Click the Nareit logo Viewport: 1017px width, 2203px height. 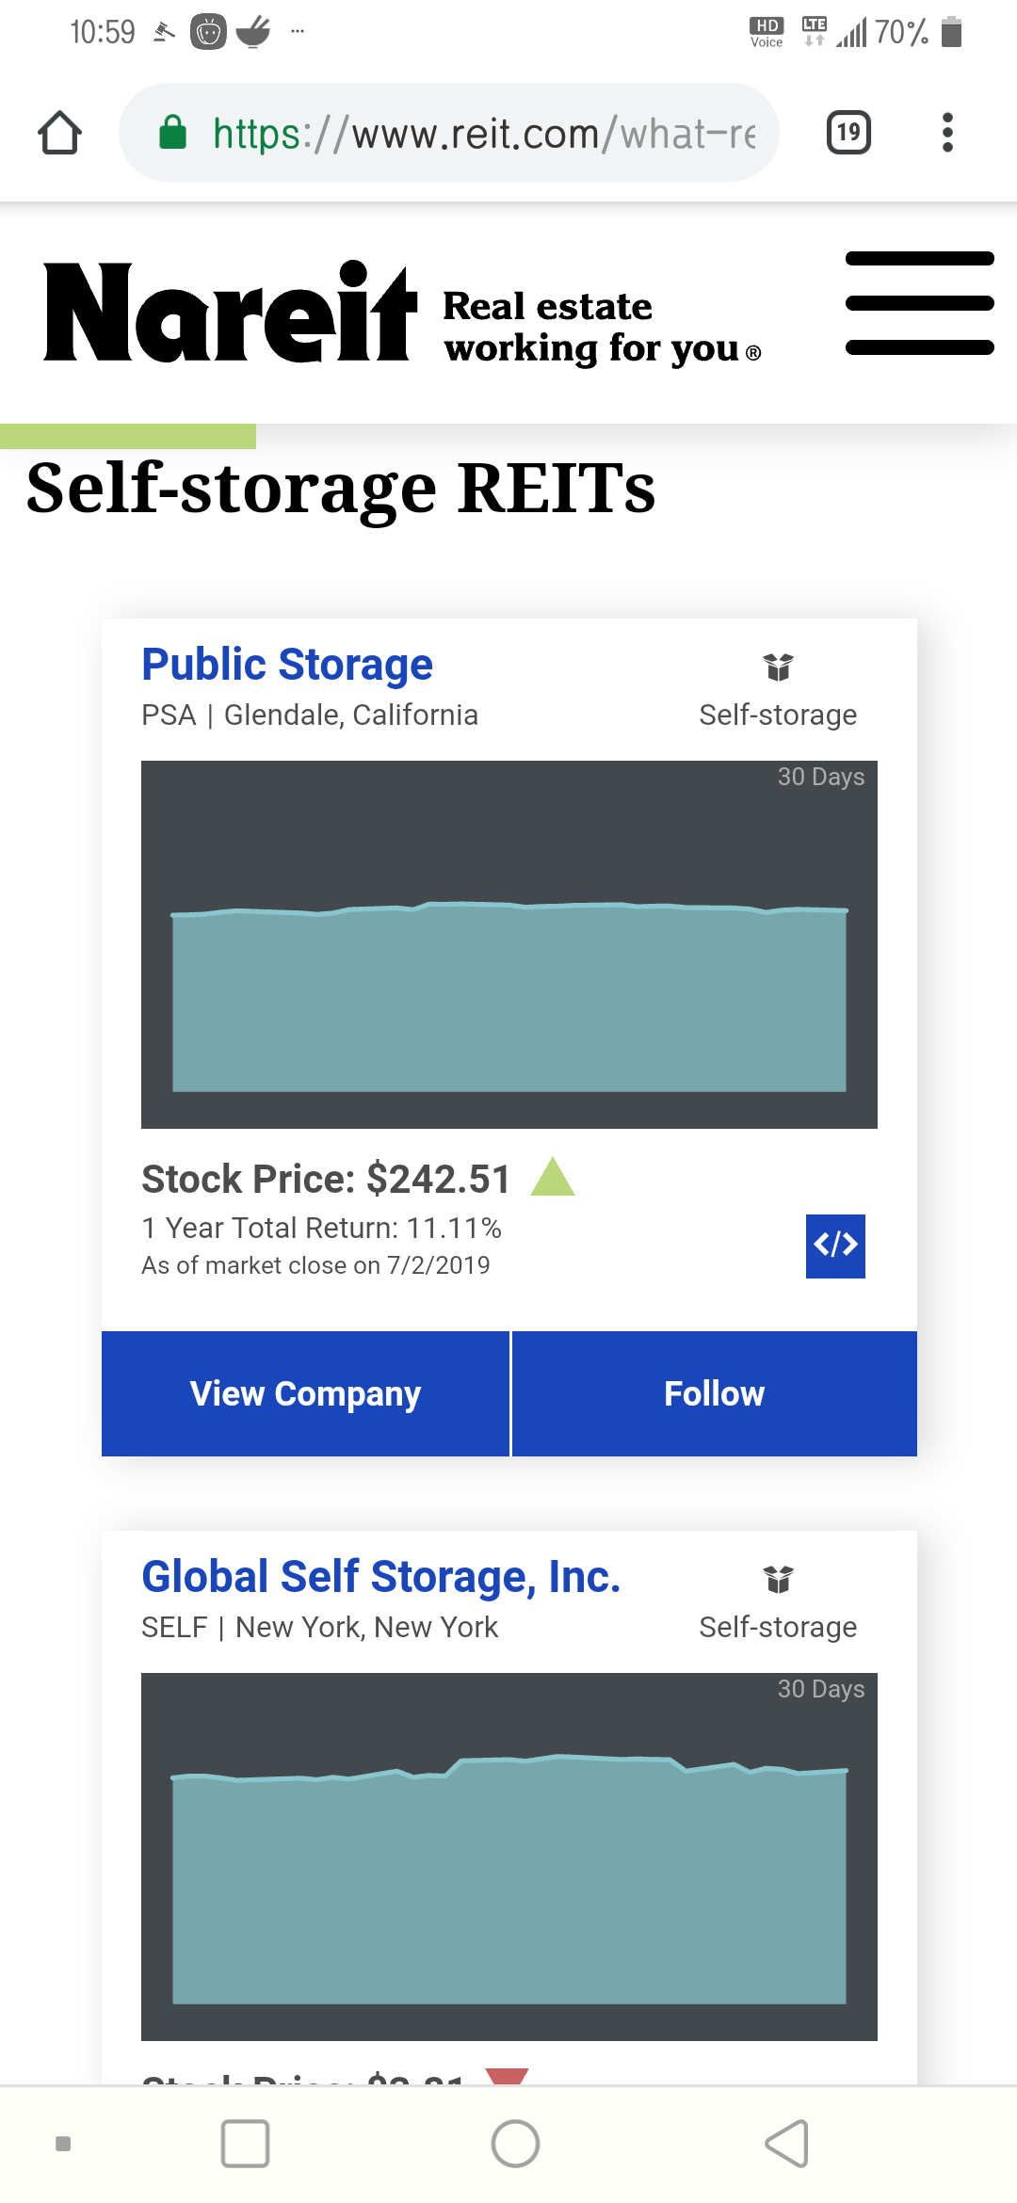(230, 312)
